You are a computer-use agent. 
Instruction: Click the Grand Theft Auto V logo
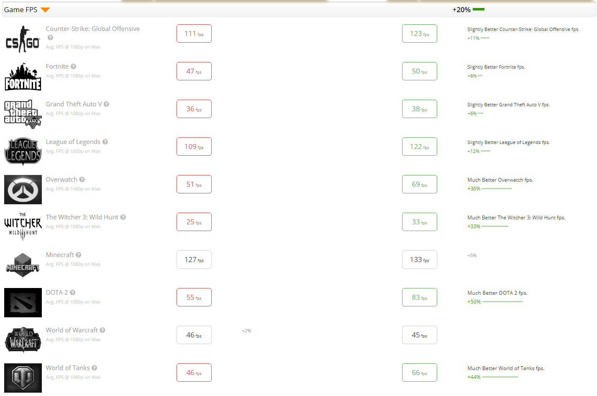[23, 114]
